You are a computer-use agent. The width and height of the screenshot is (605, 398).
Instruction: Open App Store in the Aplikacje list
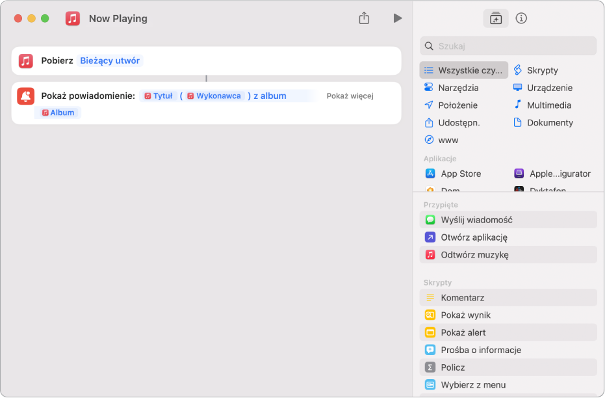point(453,174)
